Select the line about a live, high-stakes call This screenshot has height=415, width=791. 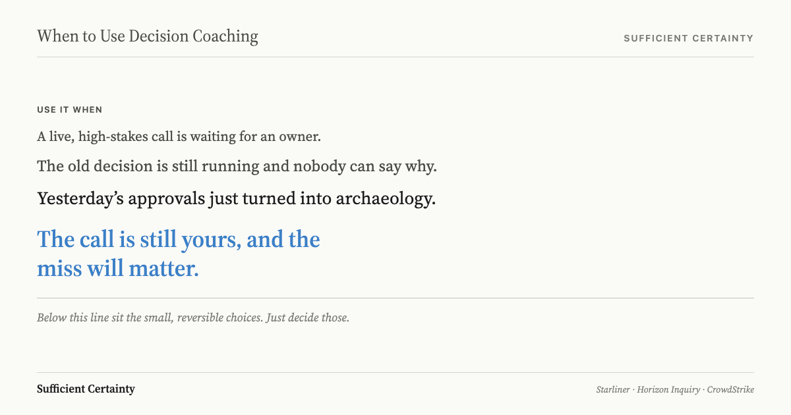179,137
